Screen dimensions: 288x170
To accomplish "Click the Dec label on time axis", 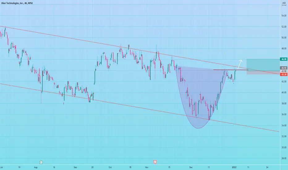I will (191, 168).
